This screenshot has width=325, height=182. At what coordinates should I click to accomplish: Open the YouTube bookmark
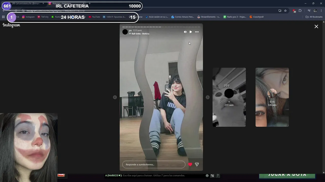tap(94, 17)
